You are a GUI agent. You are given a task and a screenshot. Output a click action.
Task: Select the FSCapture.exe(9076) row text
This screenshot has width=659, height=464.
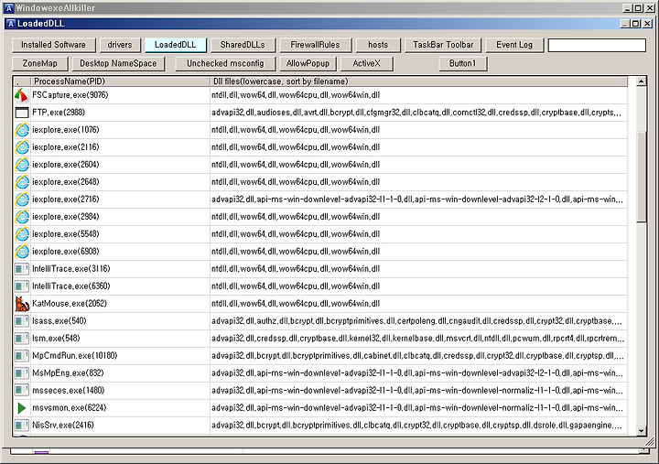point(70,95)
